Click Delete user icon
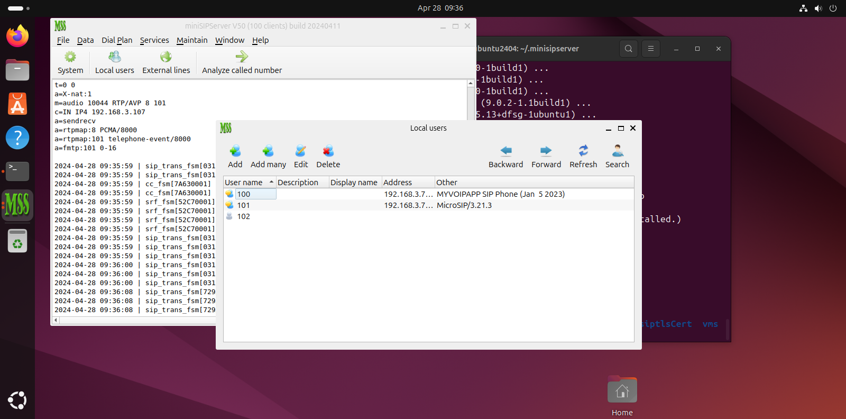 (x=328, y=157)
